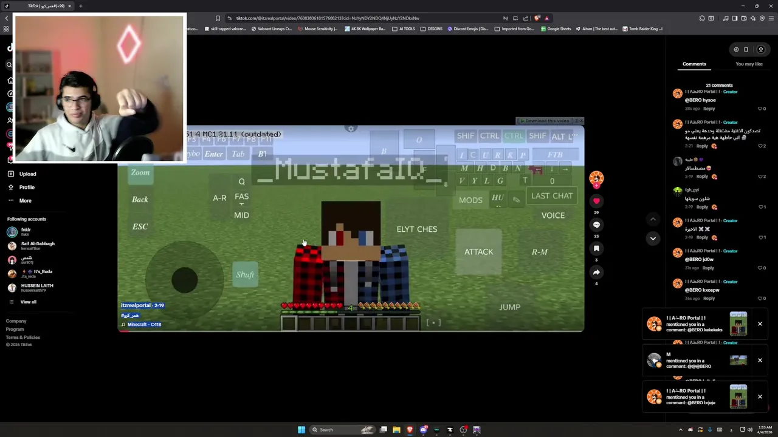This screenshot has height=437, width=778.
Task: Like the fgh_gyi comment
Action: click(x=760, y=207)
